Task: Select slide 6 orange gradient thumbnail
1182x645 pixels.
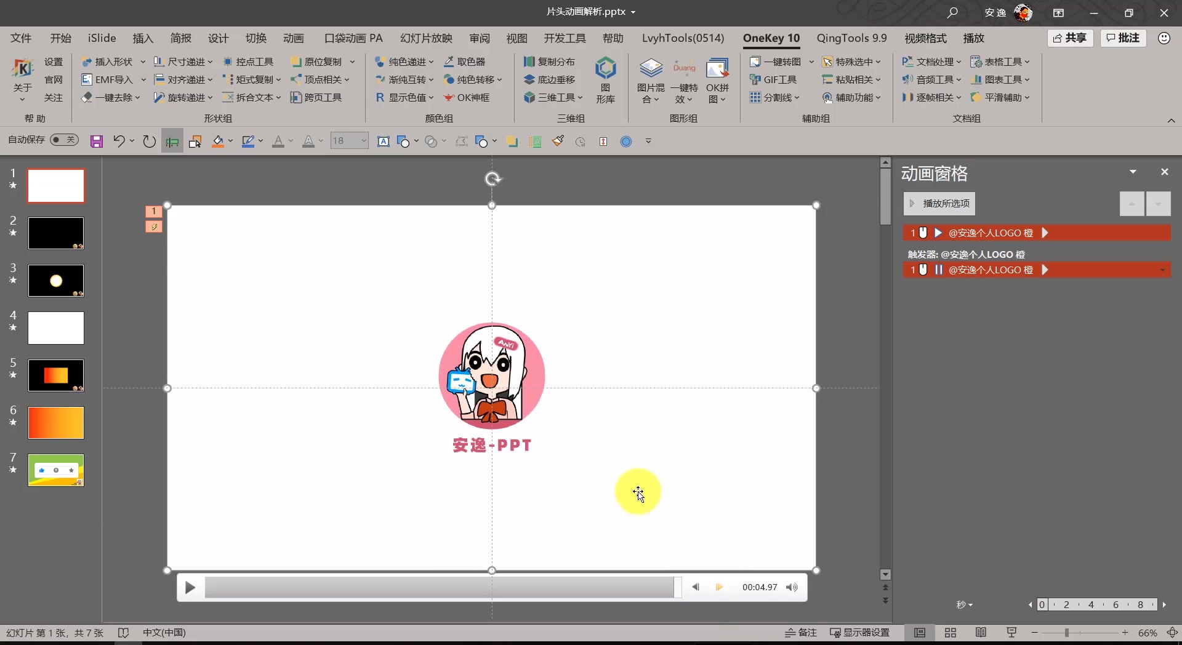Action: coord(56,423)
